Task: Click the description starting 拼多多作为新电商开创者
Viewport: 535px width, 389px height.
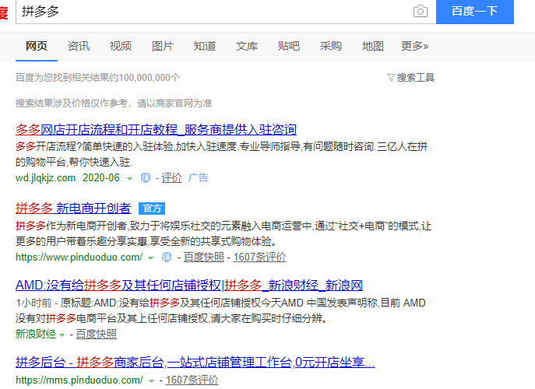Action: [x=224, y=233]
